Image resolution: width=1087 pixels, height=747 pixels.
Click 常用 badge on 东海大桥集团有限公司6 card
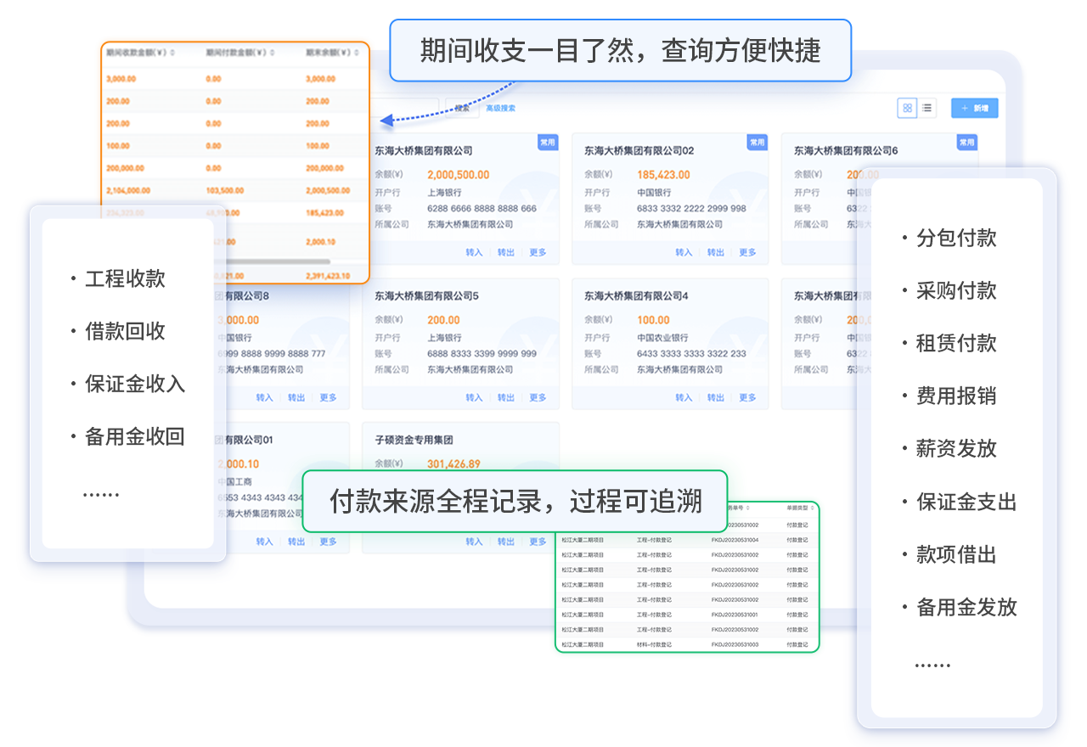point(966,143)
